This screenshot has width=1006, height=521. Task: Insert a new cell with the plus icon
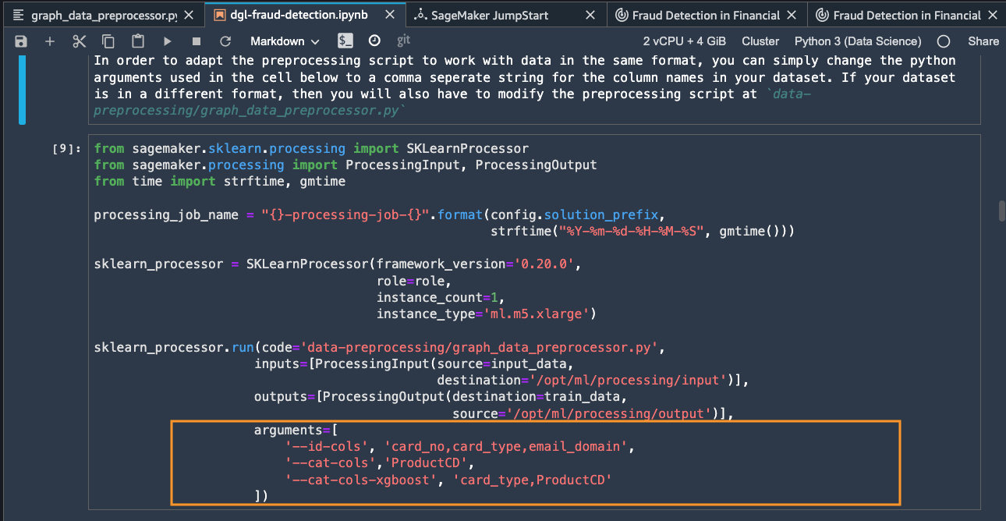(x=50, y=41)
